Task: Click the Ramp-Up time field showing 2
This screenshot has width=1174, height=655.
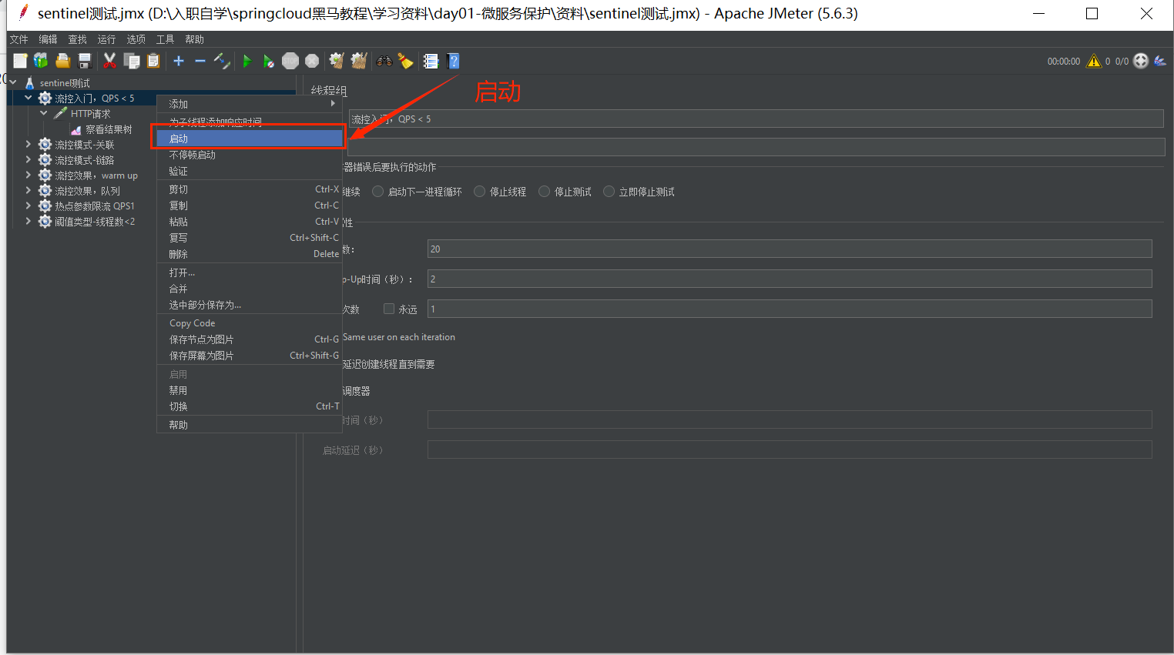Action: point(790,279)
